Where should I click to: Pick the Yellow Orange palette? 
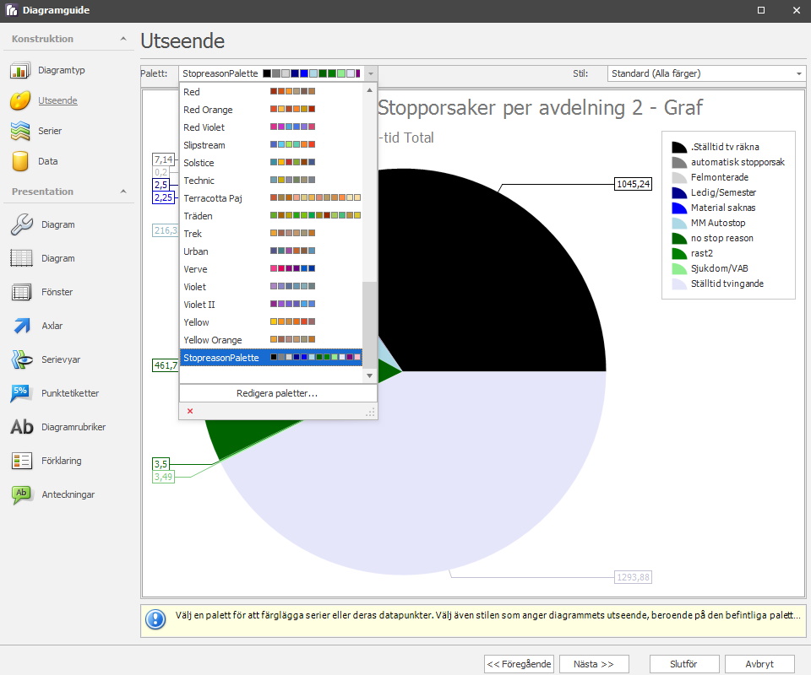[271, 340]
